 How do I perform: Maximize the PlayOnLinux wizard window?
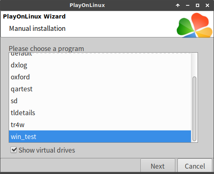pos(198,5)
